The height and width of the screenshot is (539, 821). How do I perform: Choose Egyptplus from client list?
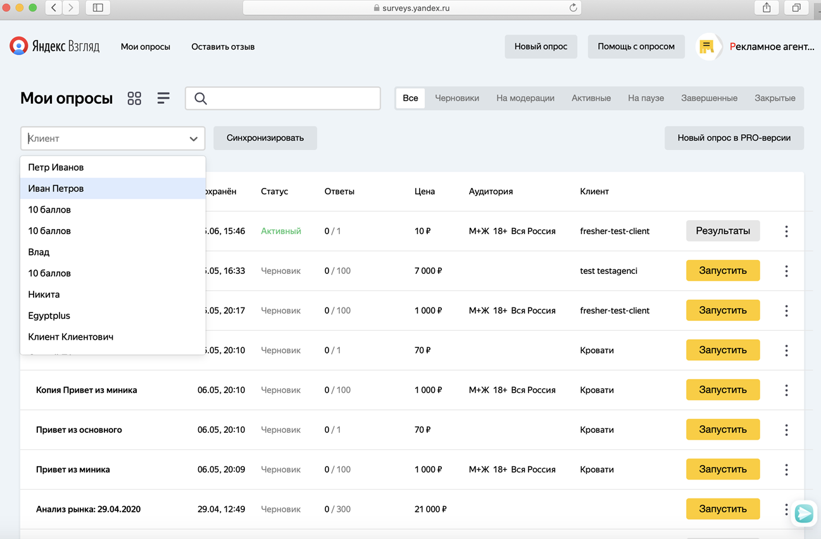coord(113,316)
